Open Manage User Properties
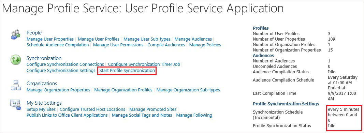Image resolution: width=364 pixels, height=133 pixels. (50, 39)
